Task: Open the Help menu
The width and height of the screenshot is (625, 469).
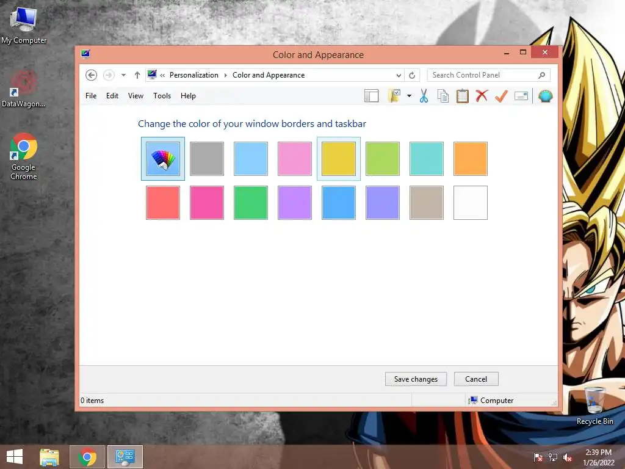Action: click(188, 96)
